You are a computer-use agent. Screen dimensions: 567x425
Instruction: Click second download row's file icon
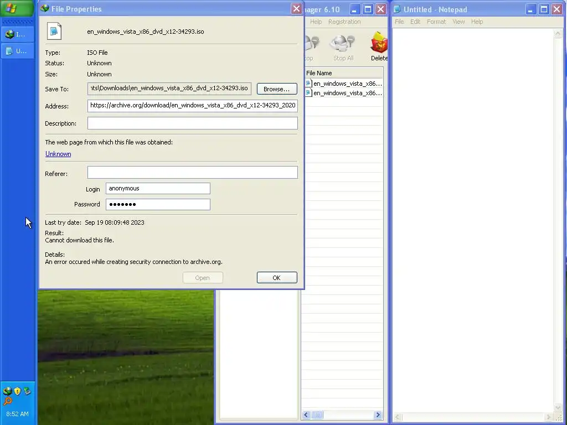pyautogui.click(x=308, y=93)
